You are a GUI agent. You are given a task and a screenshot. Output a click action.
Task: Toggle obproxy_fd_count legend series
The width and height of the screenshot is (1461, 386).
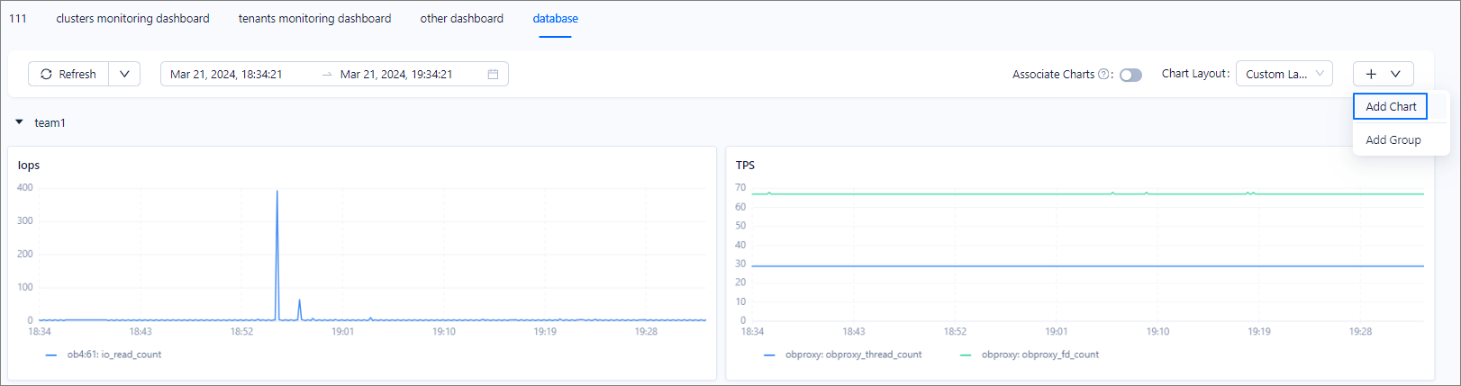coord(1039,355)
